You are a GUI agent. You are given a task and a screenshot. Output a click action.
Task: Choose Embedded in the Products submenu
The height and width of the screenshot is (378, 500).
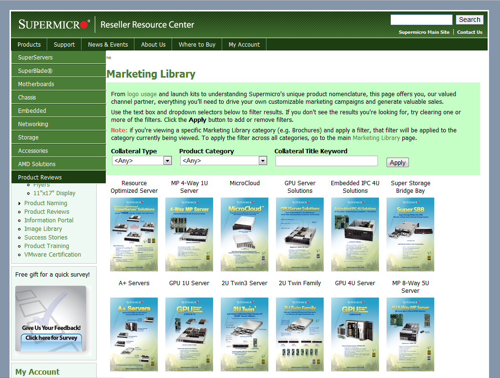[x=59, y=111]
